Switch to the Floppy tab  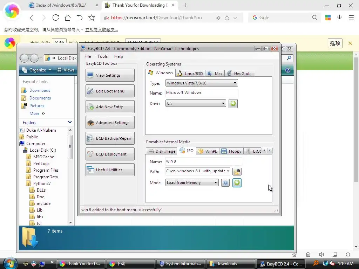231,151
